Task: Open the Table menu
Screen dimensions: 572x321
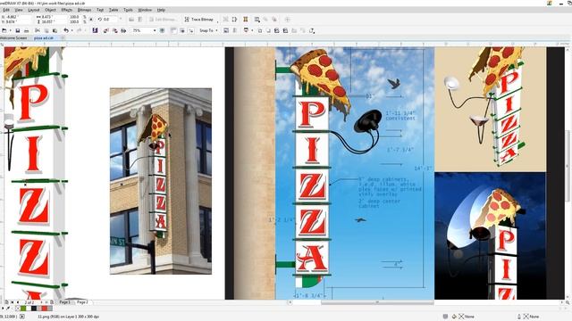Action: pyautogui.click(x=114, y=10)
